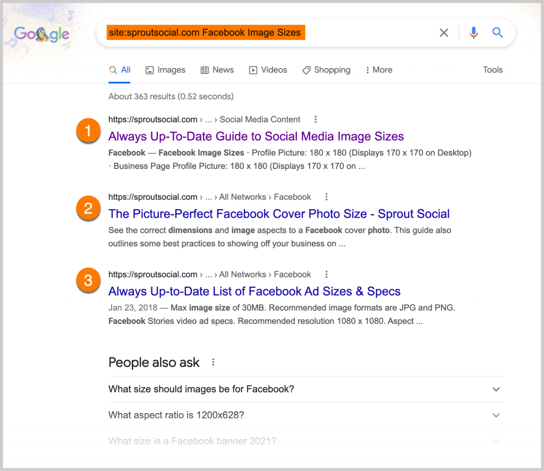Image resolution: width=544 pixels, height=471 pixels.
Task: Open the Facebook Cover Photo Size article
Action: point(278,214)
